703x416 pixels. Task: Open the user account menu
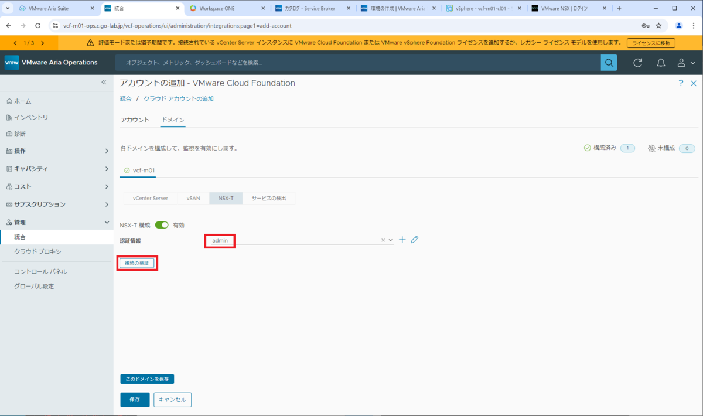pos(686,63)
